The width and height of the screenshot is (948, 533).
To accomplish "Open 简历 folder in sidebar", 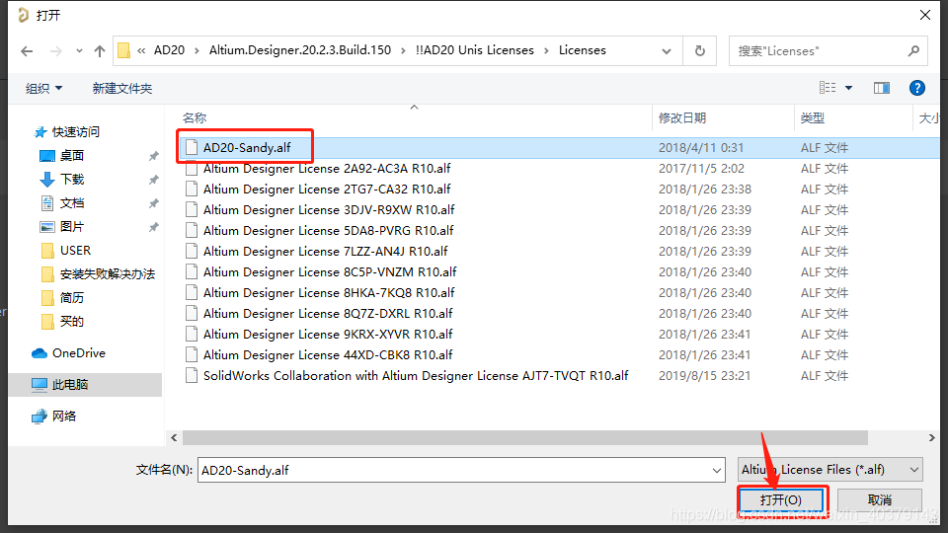I will pos(71,297).
